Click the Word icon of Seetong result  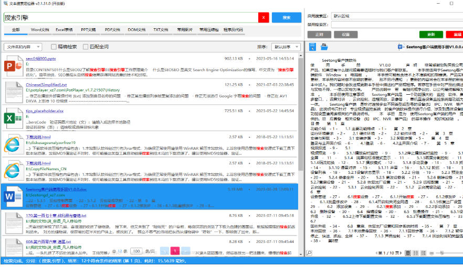point(12,196)
